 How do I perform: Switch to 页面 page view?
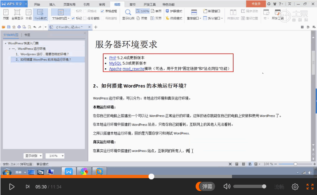click(6, 14)
